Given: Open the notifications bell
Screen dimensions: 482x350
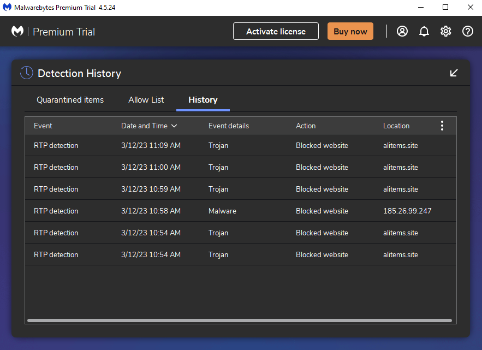Looking at the screenshot, I should coord(424,31).
